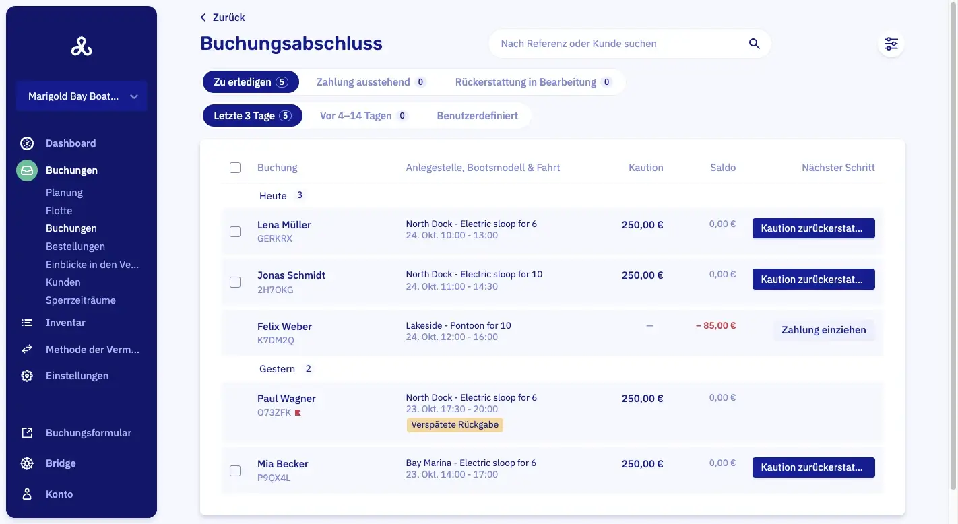Select the Vor 4–14 Tagen filter
The height and width of the screenshot is (524, 958).
tap(364, 116)
